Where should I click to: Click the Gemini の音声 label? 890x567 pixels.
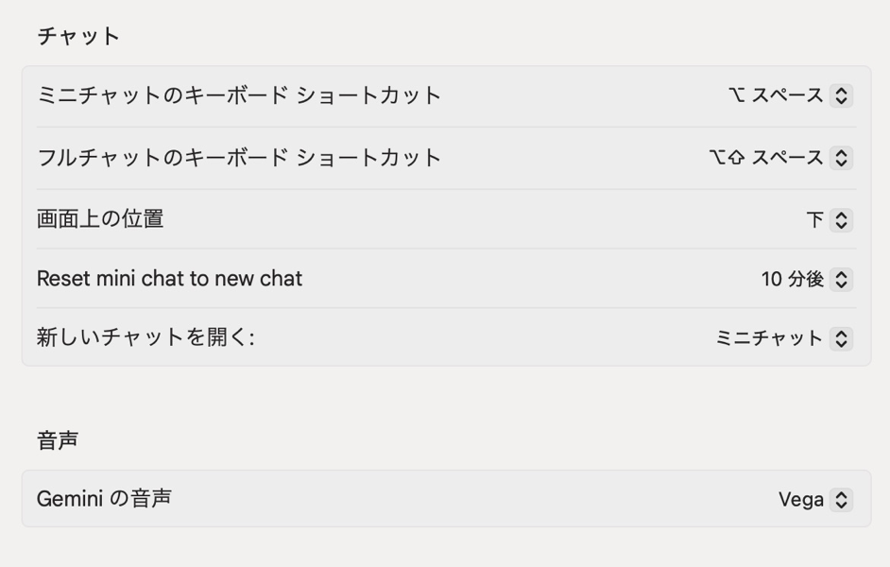pos(104,499)
